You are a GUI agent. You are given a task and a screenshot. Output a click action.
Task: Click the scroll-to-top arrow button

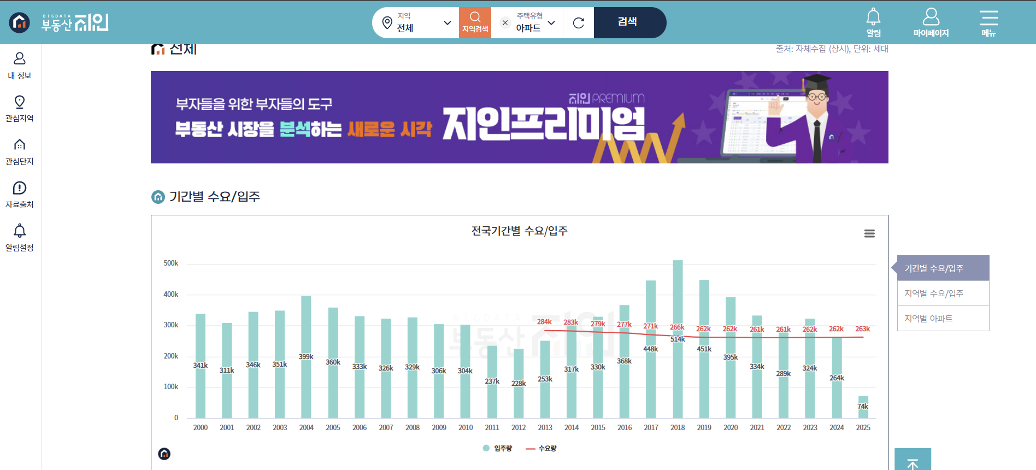[x=913, y=460]
